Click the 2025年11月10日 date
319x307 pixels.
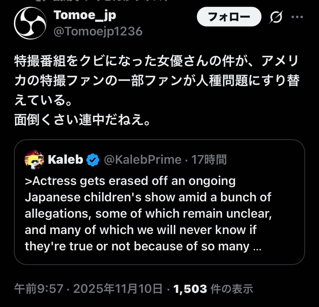click(x=118, y=289)
